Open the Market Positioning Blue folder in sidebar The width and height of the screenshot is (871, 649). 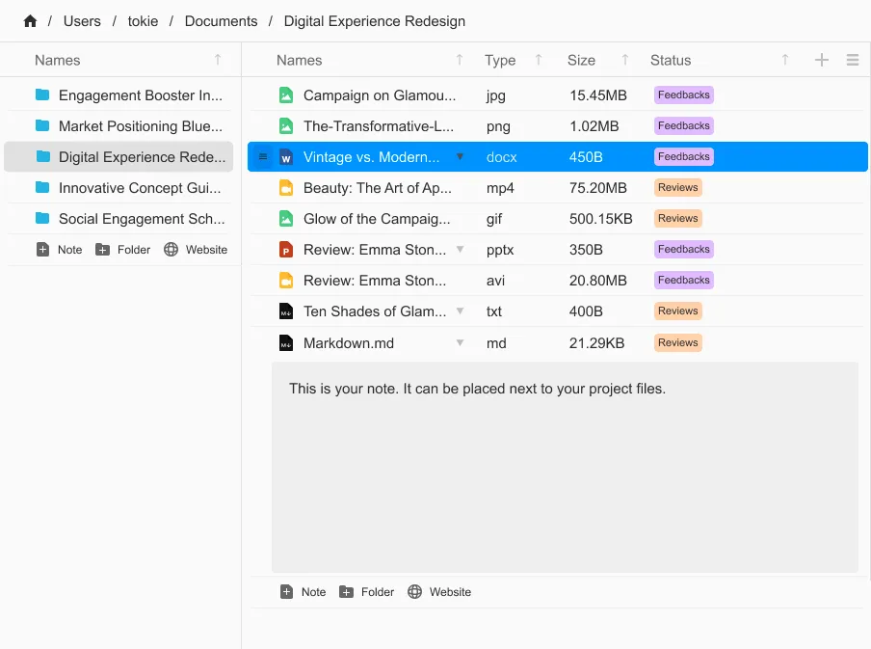coord(140,126)
